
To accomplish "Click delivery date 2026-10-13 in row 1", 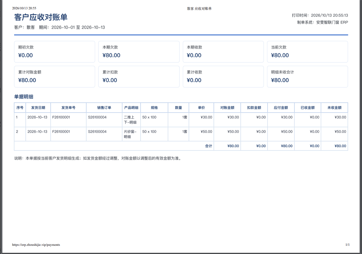I will pyautogui.click(x=37, y=117).
